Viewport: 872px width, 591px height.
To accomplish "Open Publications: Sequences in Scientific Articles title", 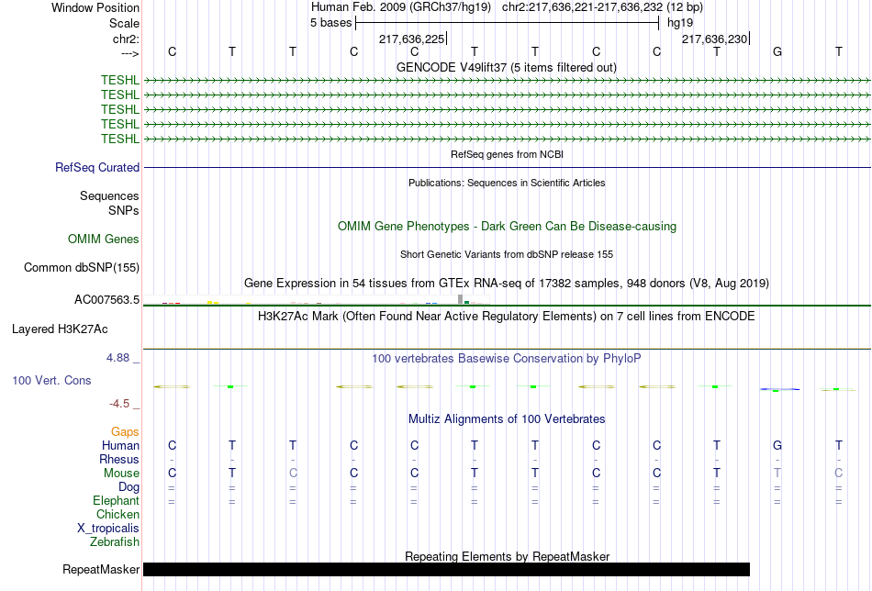I will pos(507,183).
